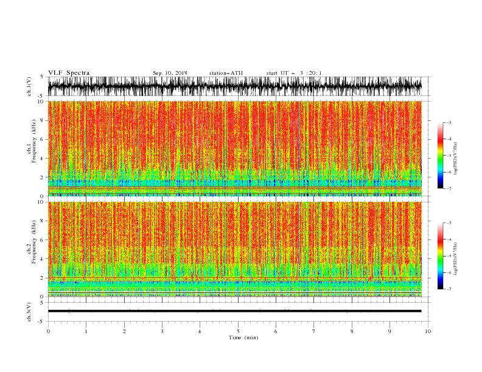Click the "8" kHz tick on ch.2 frequency axis
The height and width of the screenshot is (372, 482).
click(x=42, y=221)
